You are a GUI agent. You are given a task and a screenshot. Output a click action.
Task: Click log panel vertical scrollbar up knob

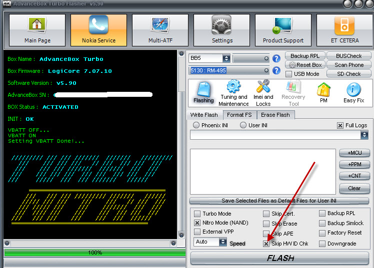tap(181, 53)
